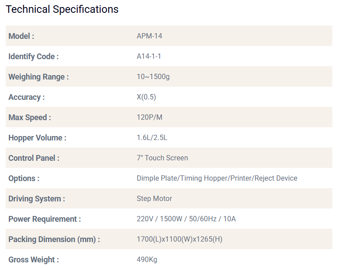Screen dimensions: 342x269
Task: Click the Step Motor driving system value
Action: coord(154,199)
